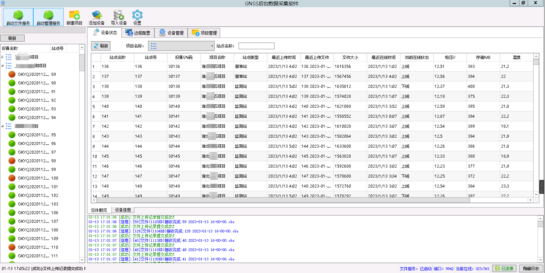Click the 已连接 status button
The height and width of the screenshot is (273, 545).
pos(504,269)
